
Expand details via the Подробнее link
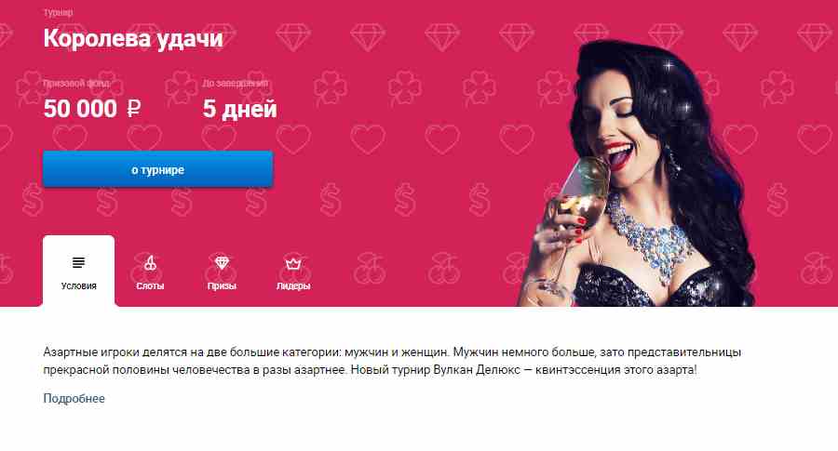tap(74, 399)
